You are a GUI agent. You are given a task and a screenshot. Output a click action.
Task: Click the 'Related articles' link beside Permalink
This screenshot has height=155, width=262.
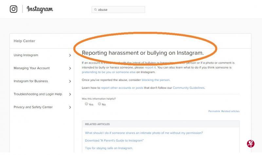(230, 111)
